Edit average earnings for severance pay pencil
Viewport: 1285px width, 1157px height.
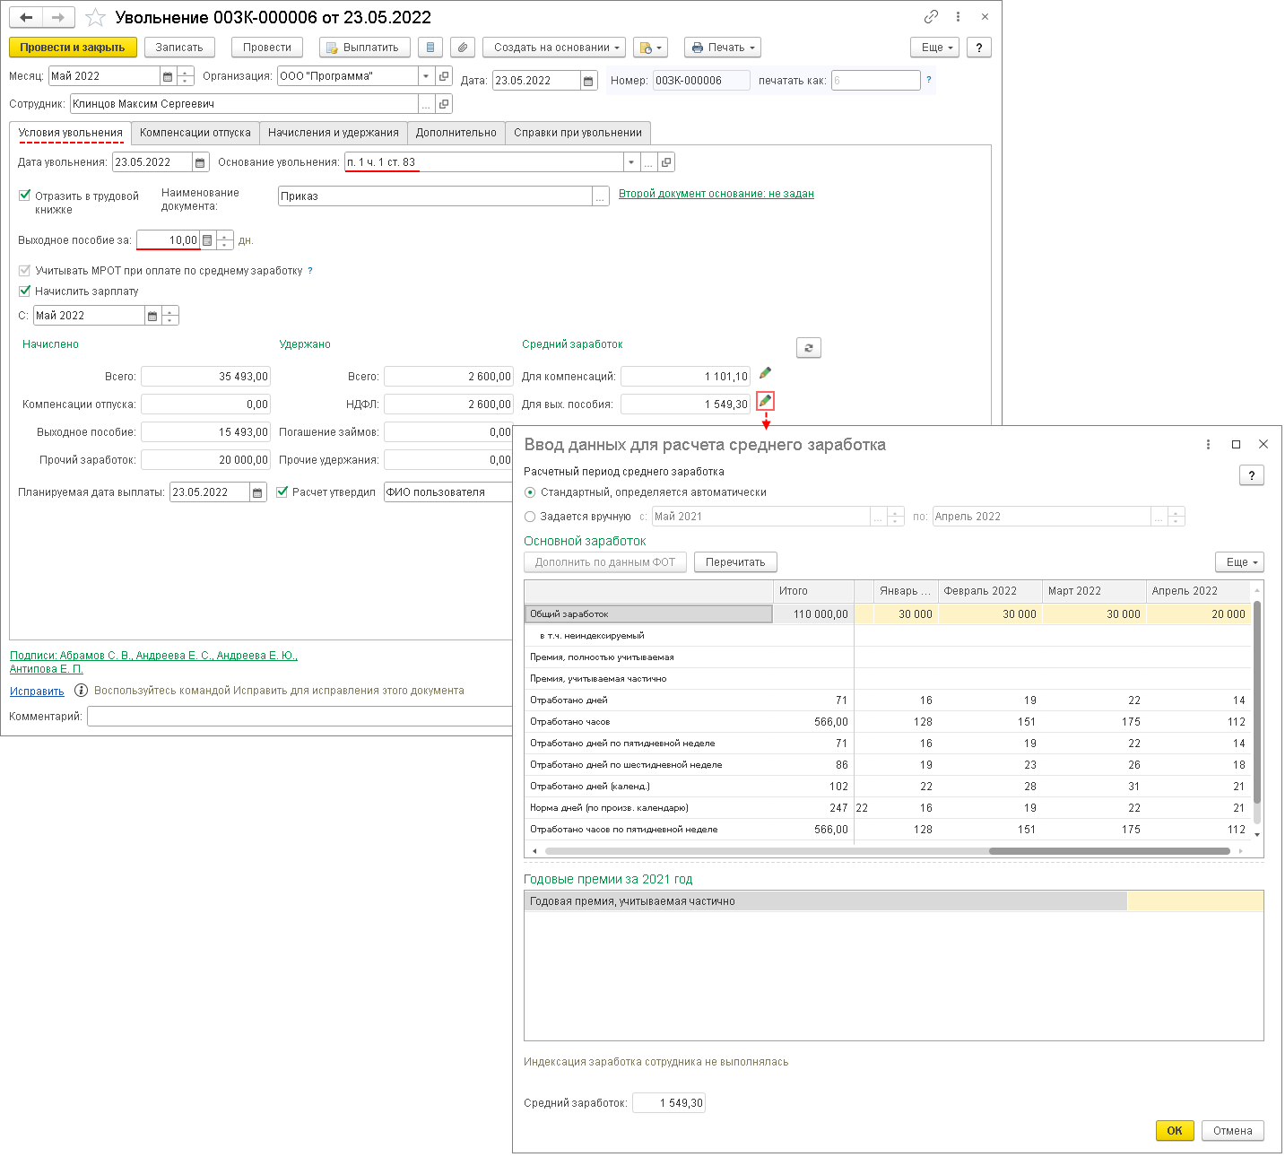coord(765,401)
